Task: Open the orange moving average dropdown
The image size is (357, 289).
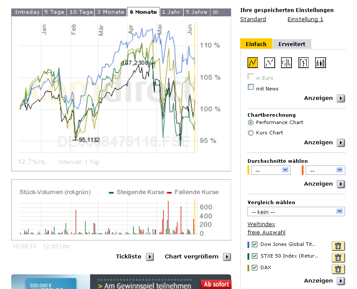Action: [325, 171]
